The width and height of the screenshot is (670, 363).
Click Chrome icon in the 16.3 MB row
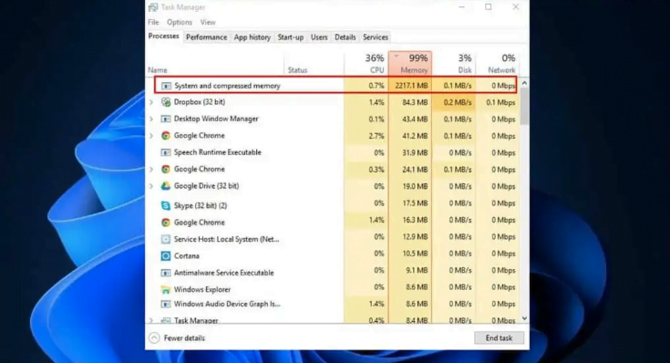(x=166, y=223)
